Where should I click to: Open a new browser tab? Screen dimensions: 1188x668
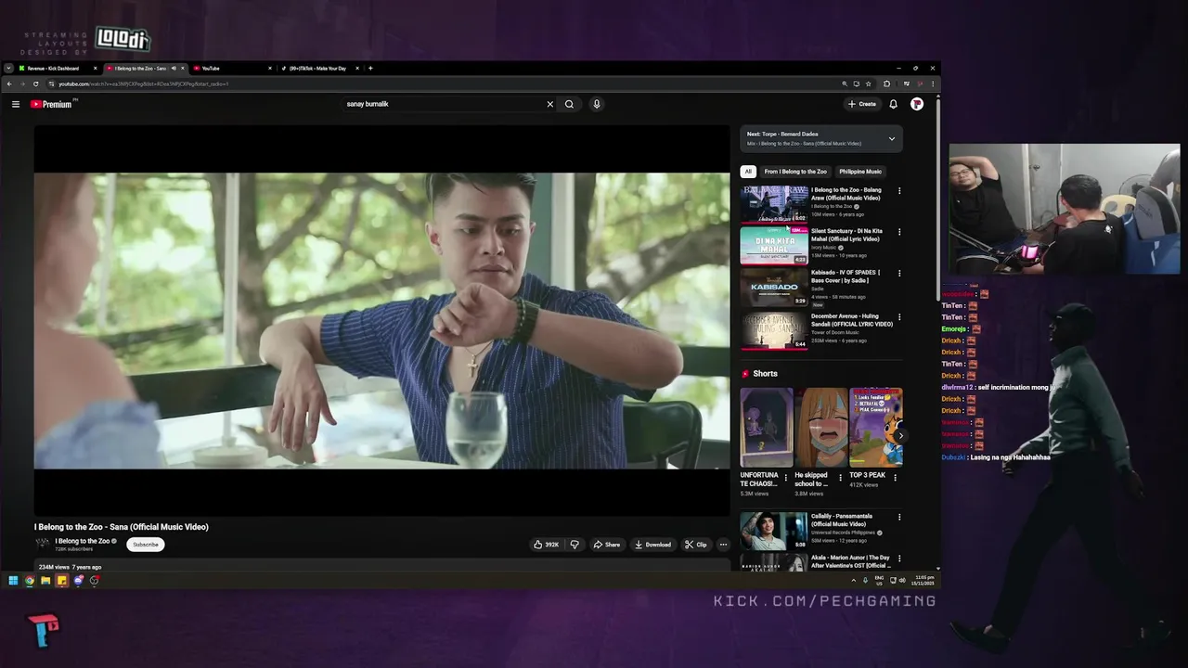[370, 68]
